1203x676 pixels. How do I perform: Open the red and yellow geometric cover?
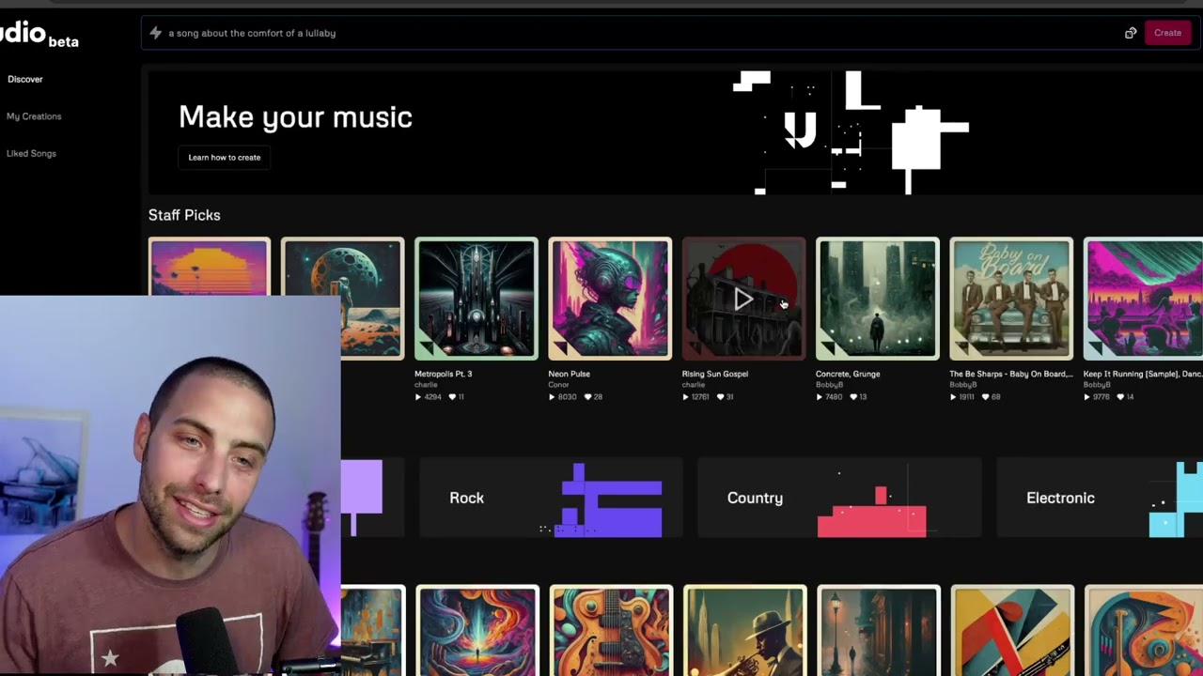[x=1010, y=631]
